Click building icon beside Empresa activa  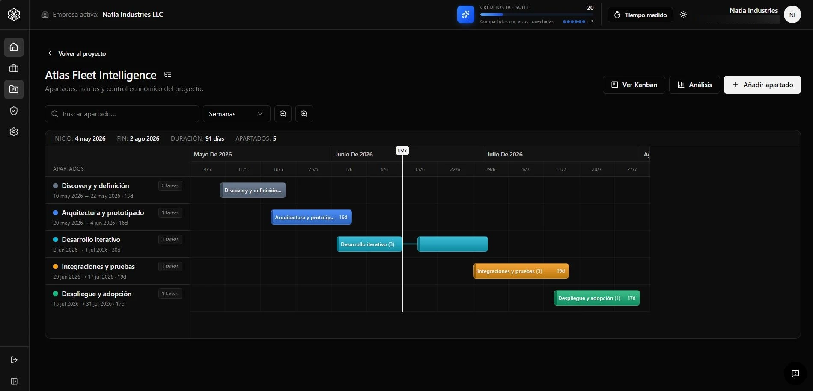pos(45,15)
